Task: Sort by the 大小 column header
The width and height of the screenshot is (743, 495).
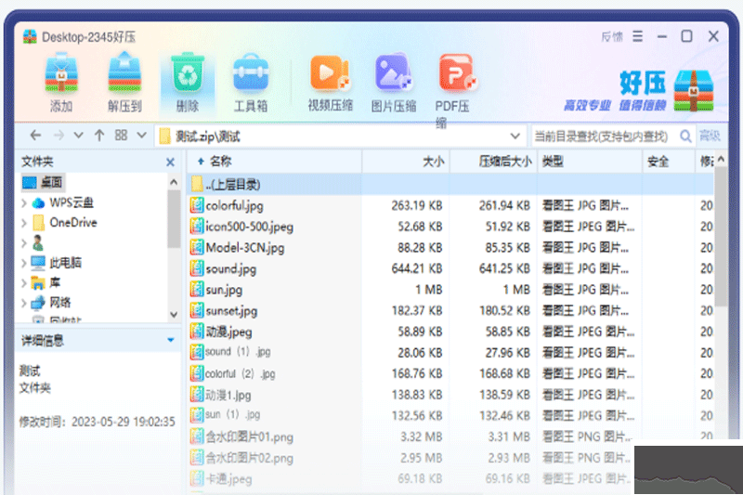Action: (433, 162)
